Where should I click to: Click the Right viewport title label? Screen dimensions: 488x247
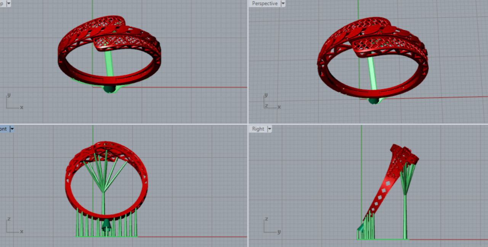[x=258, y=129]
